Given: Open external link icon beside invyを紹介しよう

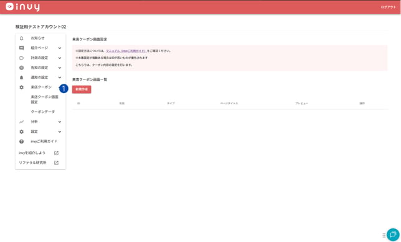Looking at the screenshot, I should pos(56,153).
